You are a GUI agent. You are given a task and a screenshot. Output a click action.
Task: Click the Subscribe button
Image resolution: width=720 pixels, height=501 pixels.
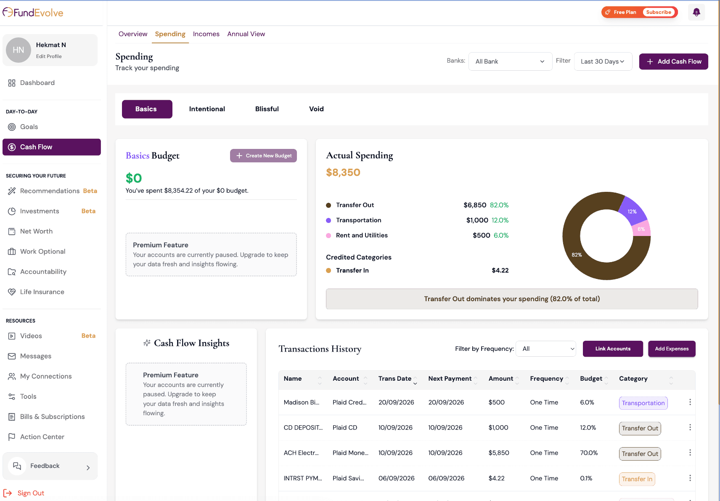[659, 12]
